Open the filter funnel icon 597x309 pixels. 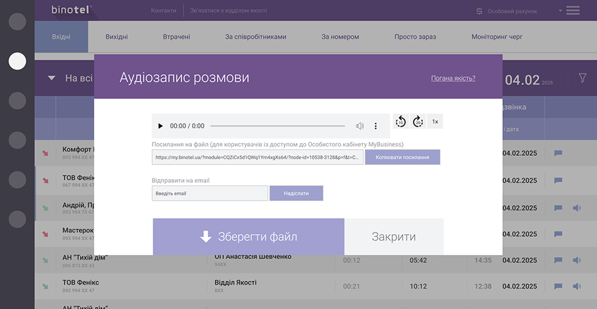[x=582, y=78]
